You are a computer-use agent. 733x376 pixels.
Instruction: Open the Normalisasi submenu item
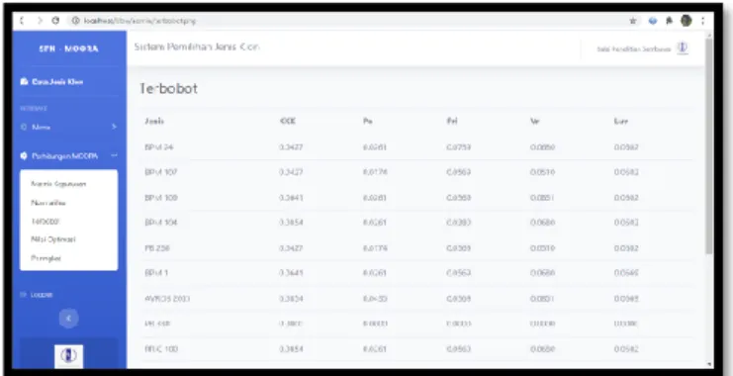(x=48, y=203)
